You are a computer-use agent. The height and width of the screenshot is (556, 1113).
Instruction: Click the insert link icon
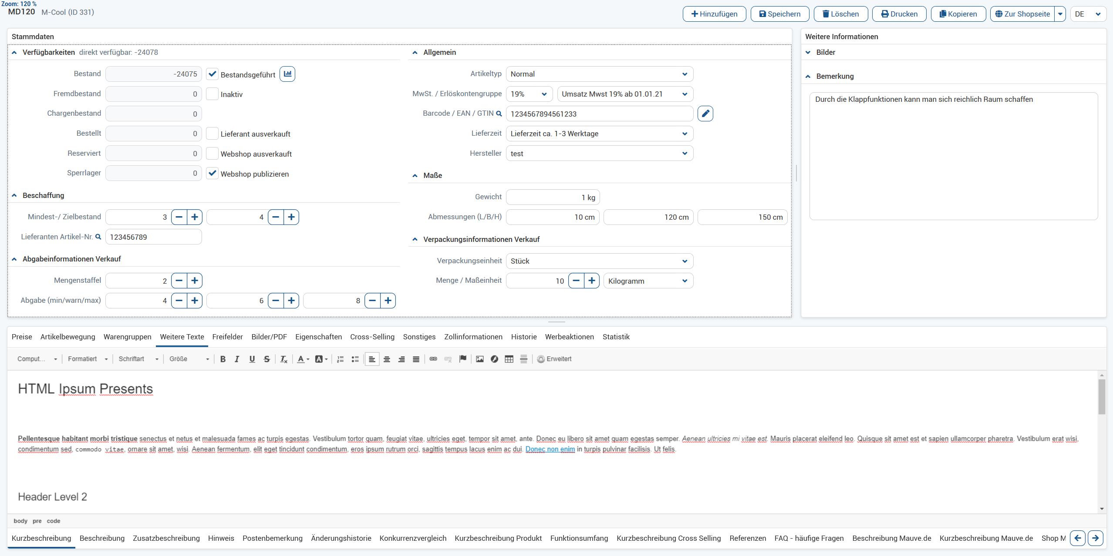(433, 359)
